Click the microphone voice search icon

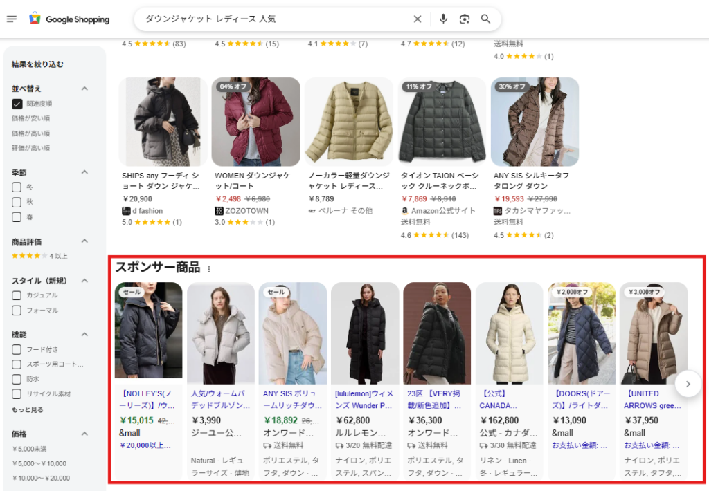click(443, 19)
